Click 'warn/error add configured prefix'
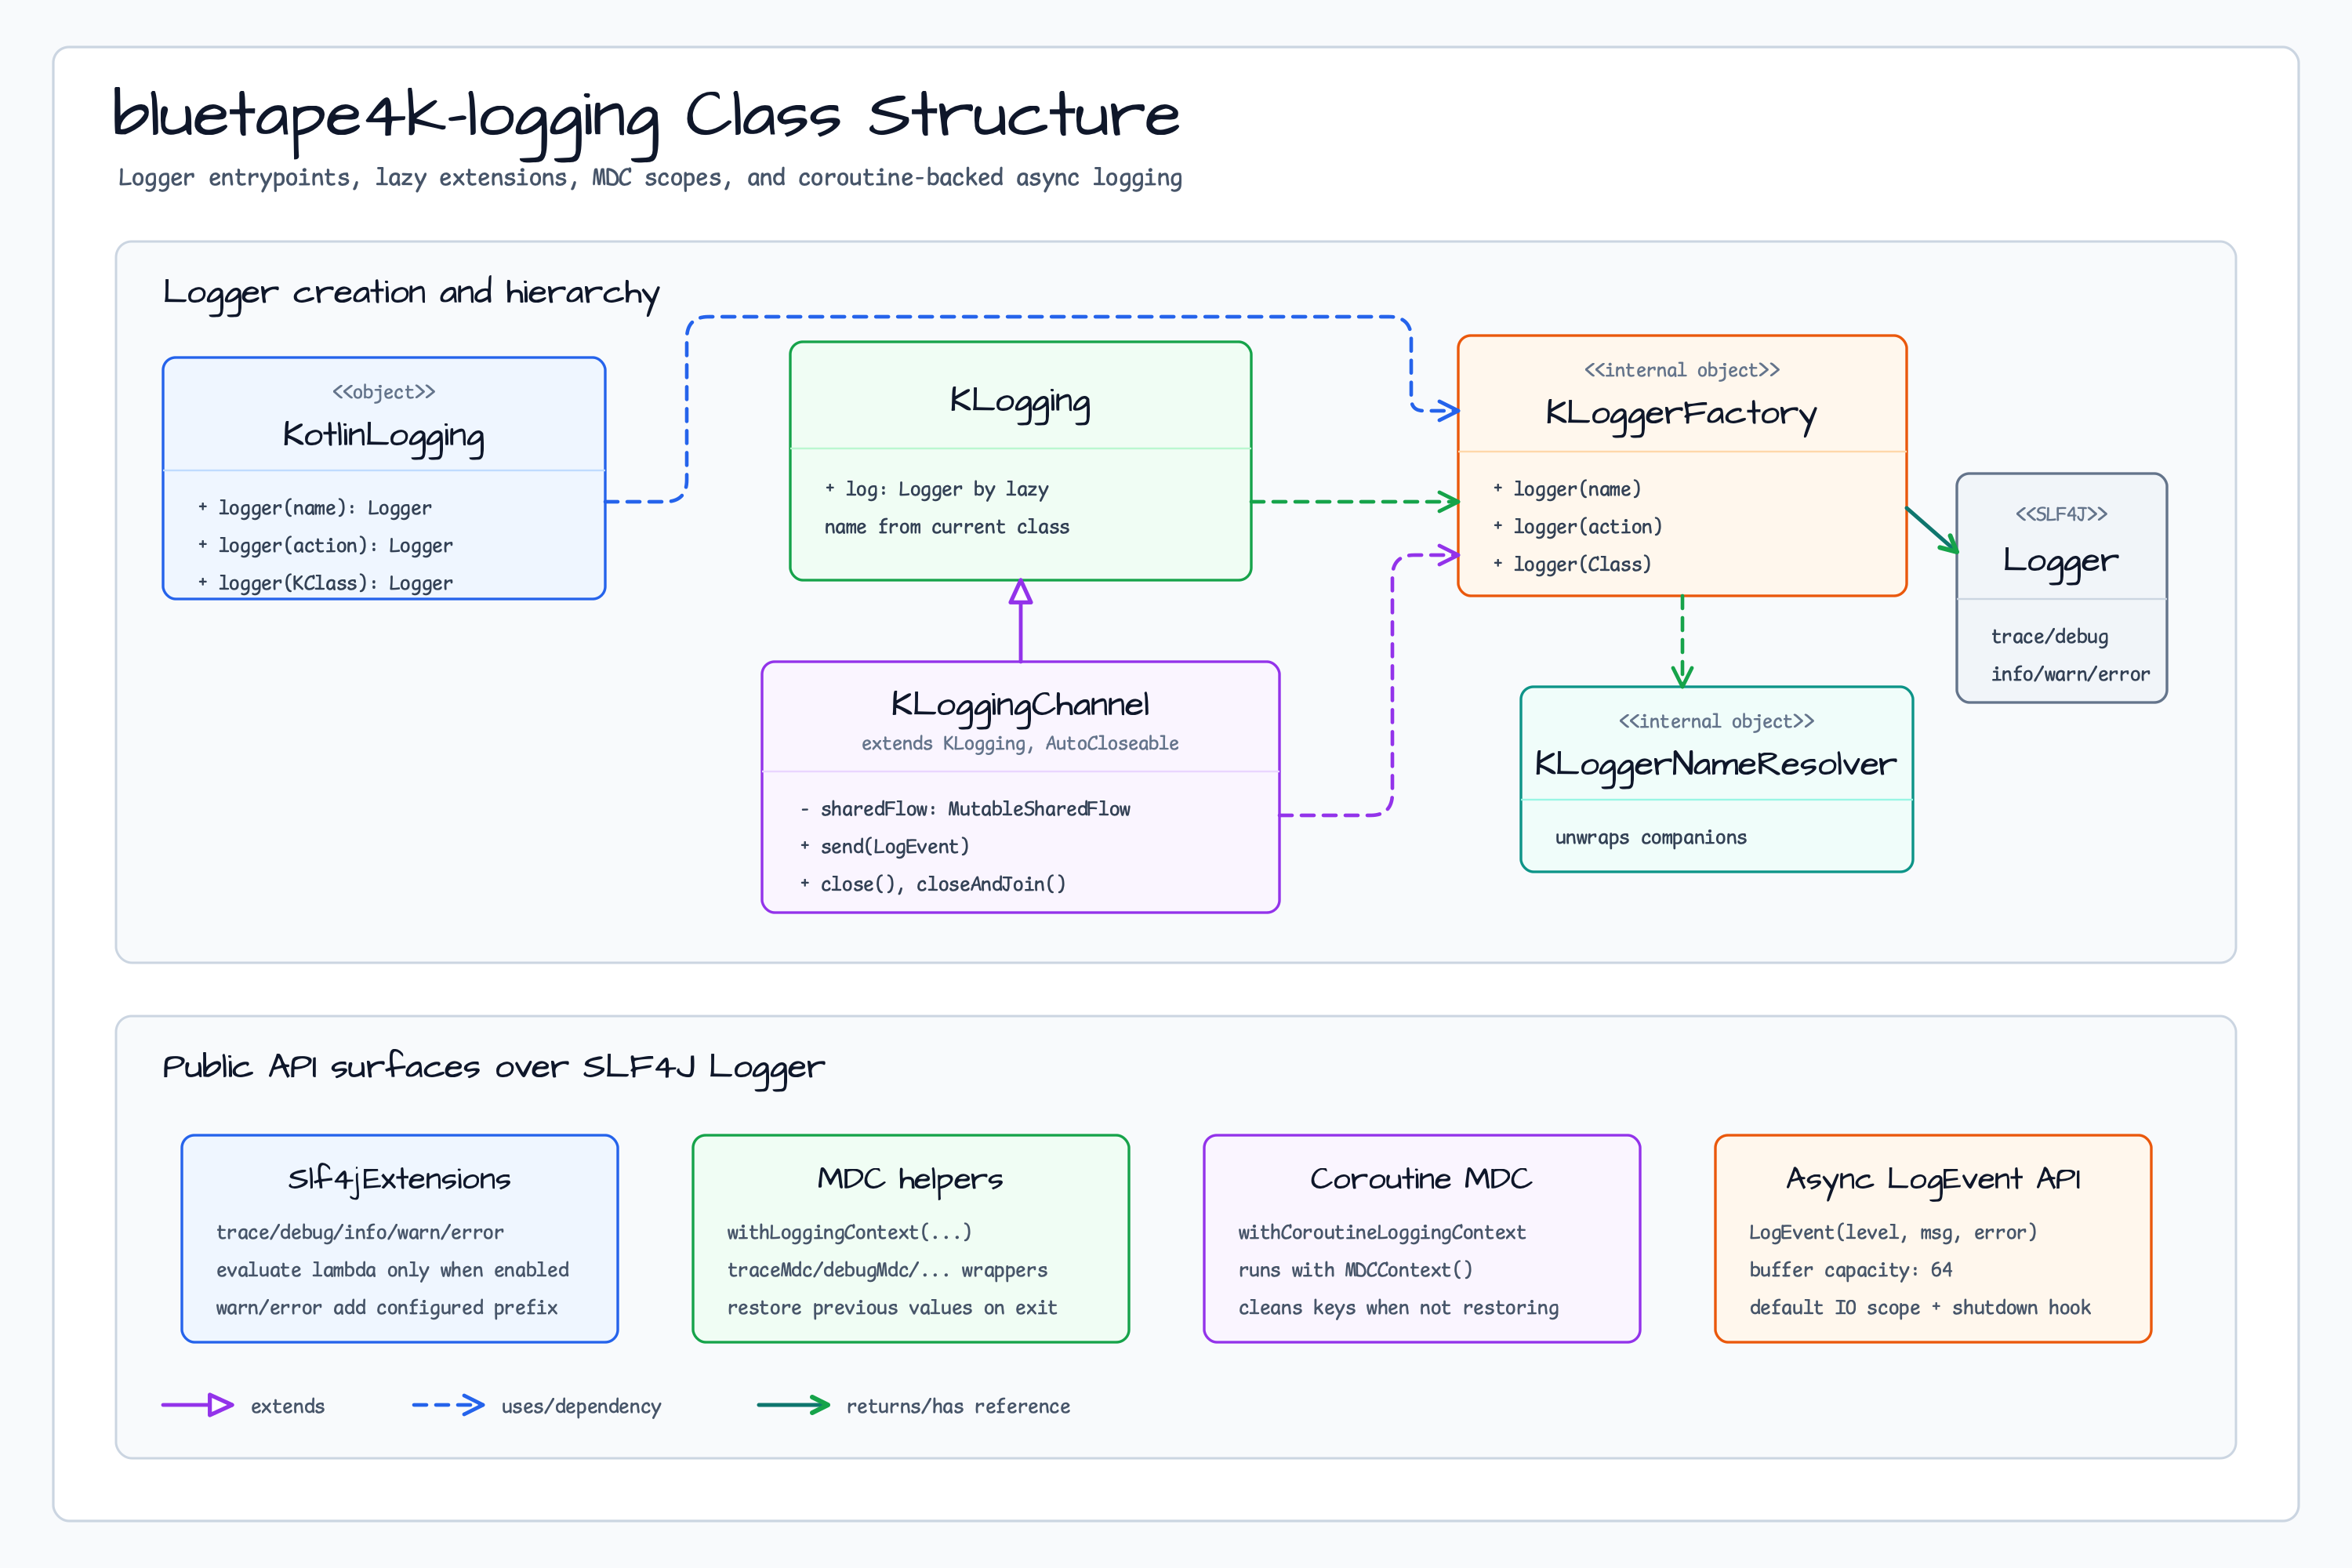Image resolution: width=2352 pixels, height=1568 pixels. [387, 1308]
